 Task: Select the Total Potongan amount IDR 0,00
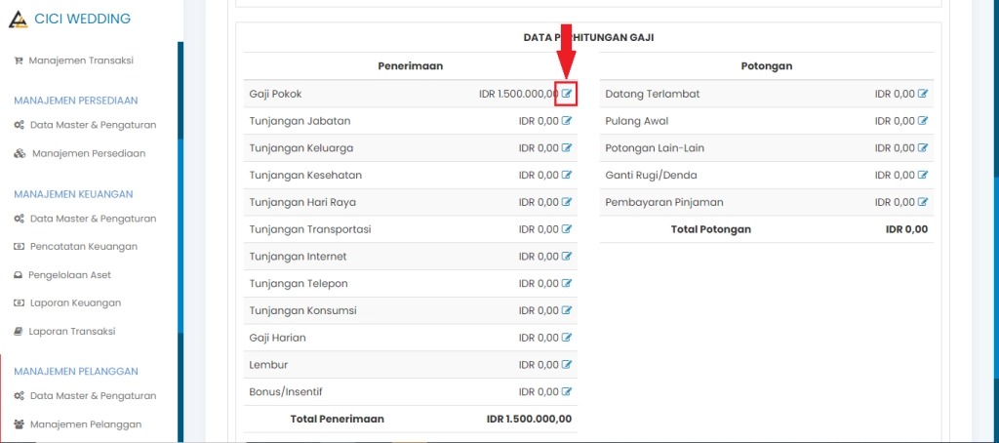click(x=906, y=229)
